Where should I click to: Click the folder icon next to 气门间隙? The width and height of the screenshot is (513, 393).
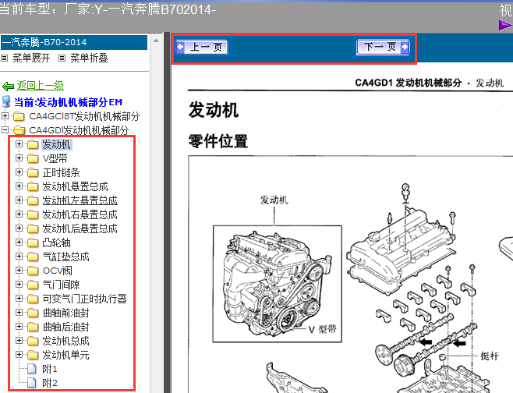(33, 285)
